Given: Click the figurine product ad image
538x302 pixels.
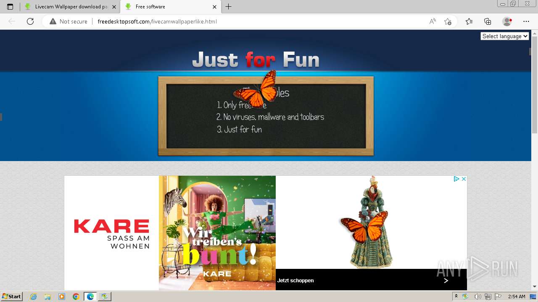Looking at the screenshot, I should pyautogui.click(x=371, y=222).
